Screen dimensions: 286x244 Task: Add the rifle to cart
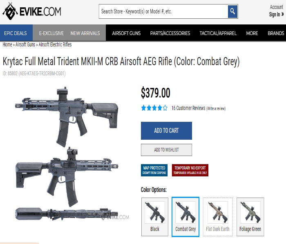point(166,130)
